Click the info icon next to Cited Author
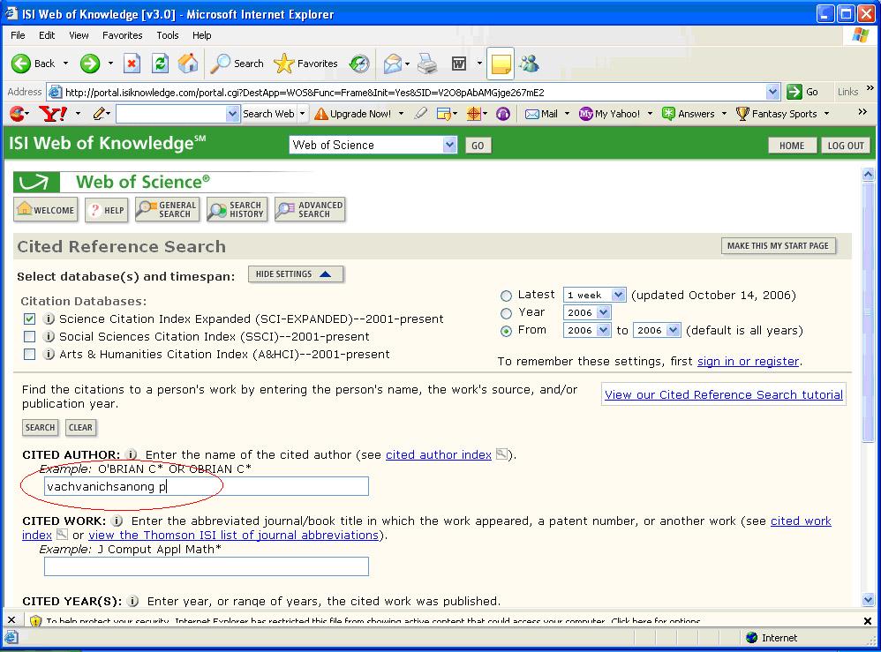This screenshot has width=881, height=652. pyautogui.click(x=131, y=454)
